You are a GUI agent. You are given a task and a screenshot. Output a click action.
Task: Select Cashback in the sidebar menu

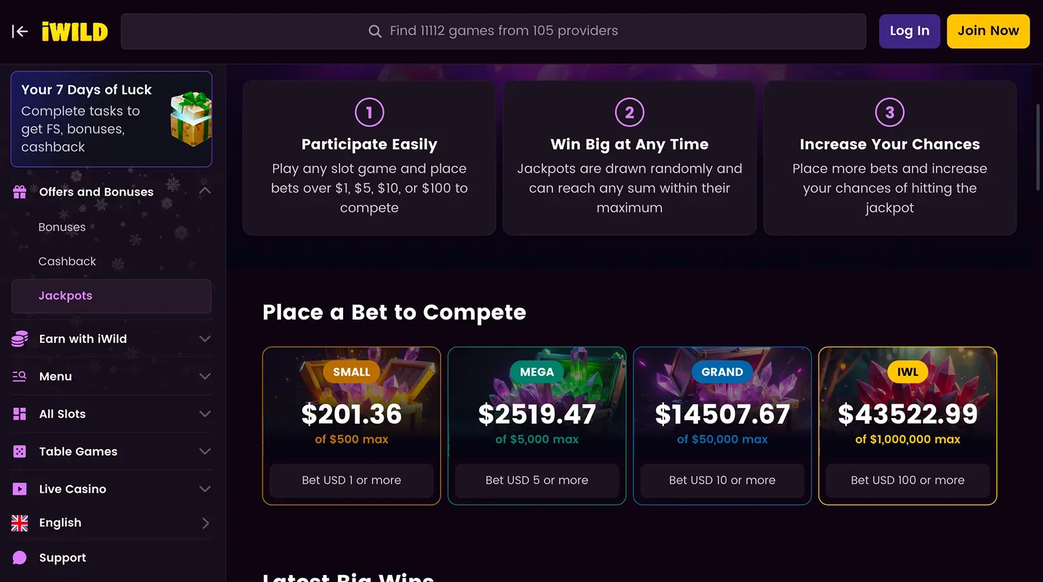coord(67,261)
